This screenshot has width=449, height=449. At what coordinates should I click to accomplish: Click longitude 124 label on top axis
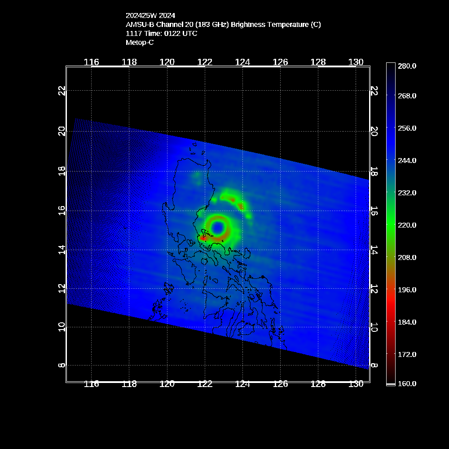pyautogui.click(x=242, y=62)
